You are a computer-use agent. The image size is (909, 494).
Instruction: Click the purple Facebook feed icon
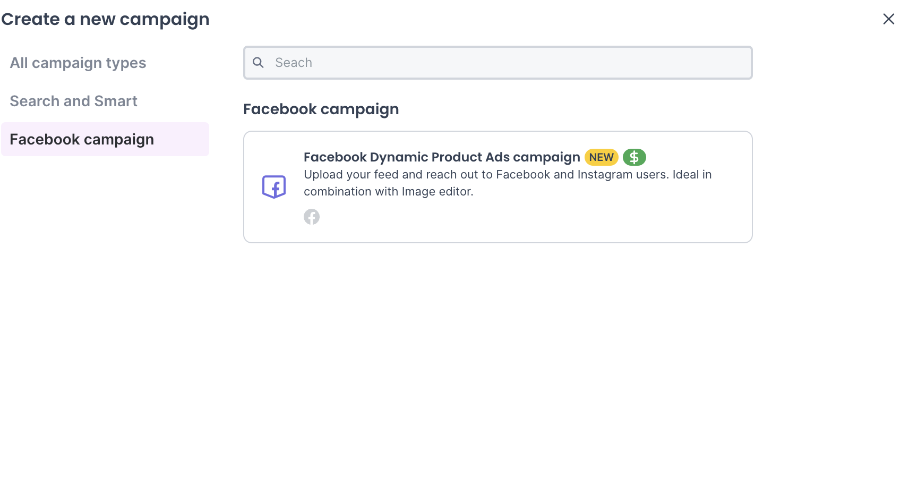tap(274, 186)
